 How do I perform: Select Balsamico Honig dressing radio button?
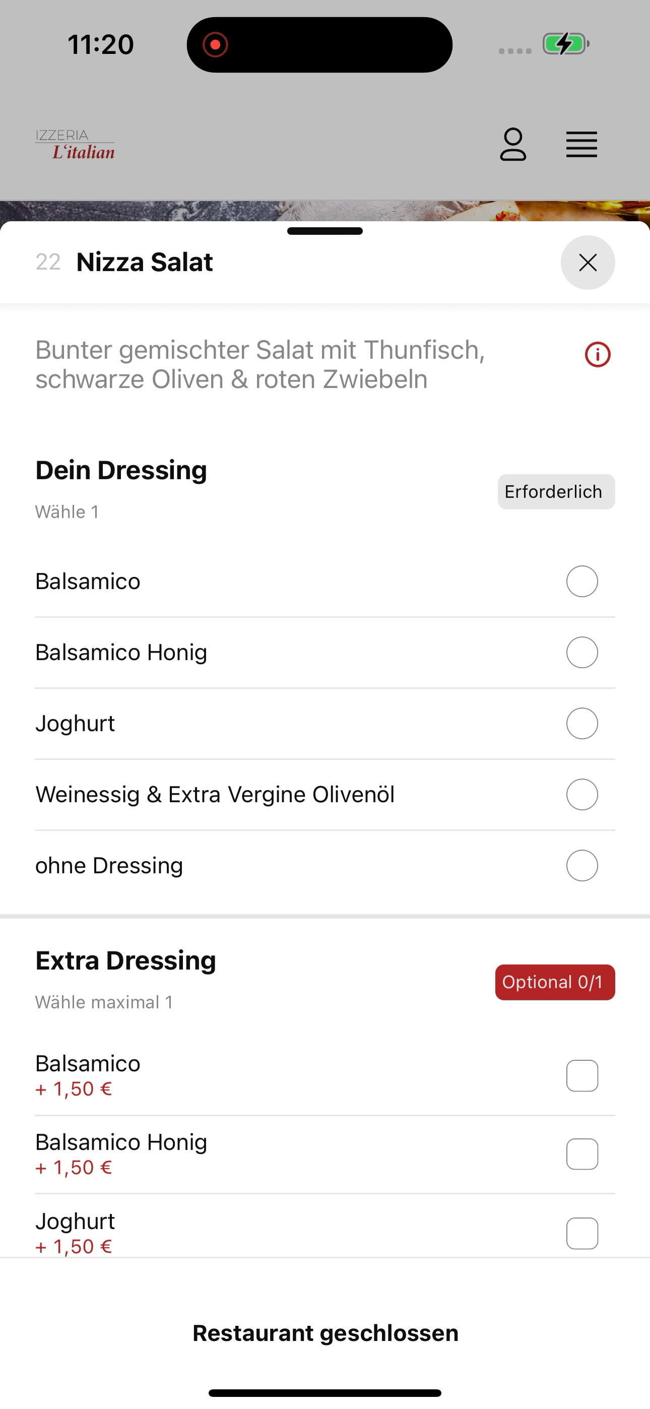(581, 653)
